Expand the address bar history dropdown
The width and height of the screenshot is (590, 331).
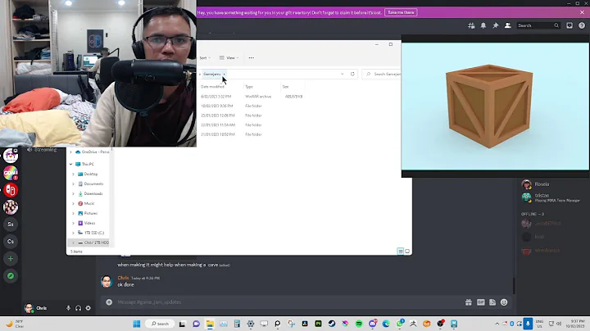click(342, 74)
